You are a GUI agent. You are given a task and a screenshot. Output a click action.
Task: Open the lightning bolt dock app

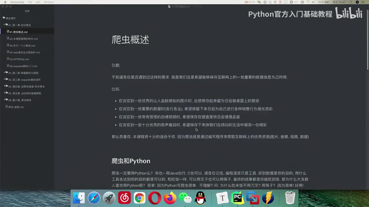[268, 198]
